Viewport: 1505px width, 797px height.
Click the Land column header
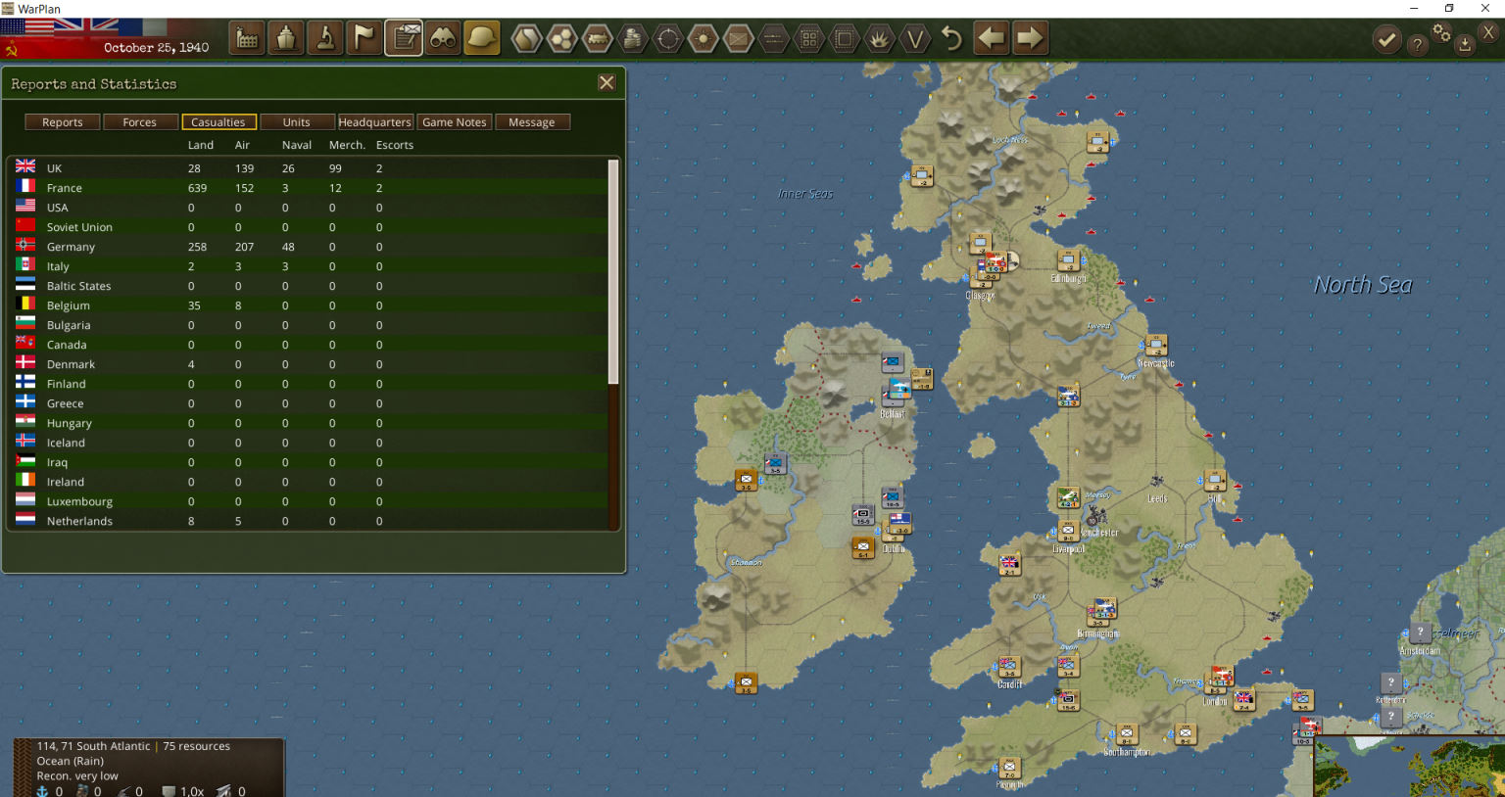pyautogui.click(x=201, y=145)
